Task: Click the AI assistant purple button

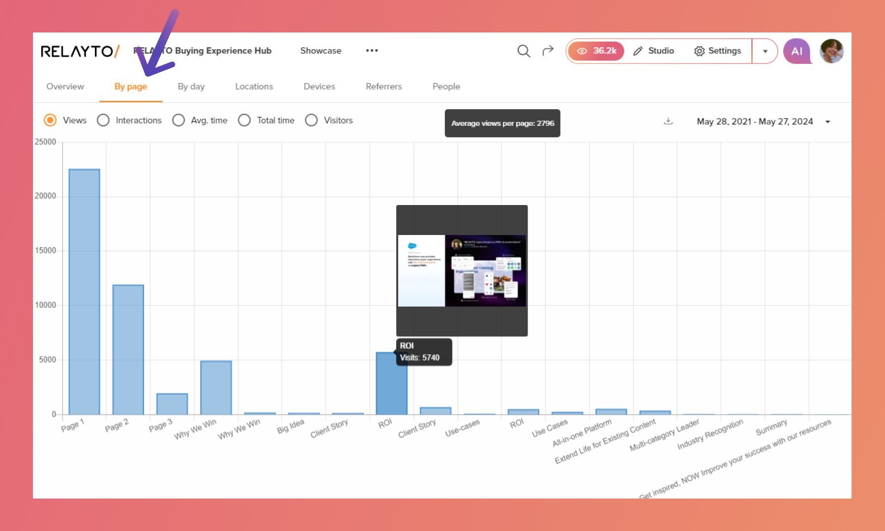Action: pyautogui.click(x=797, y=51)
